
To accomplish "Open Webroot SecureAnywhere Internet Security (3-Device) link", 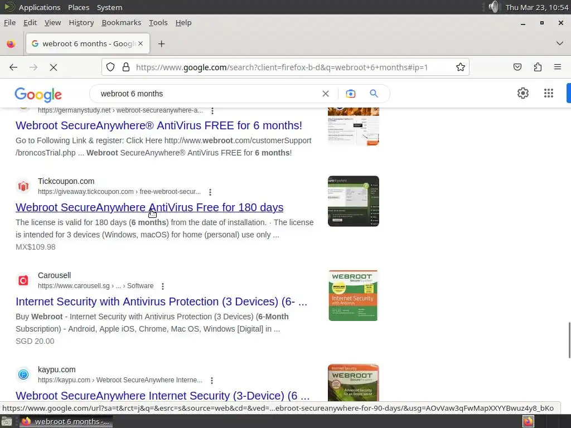I will coord(162,396).
